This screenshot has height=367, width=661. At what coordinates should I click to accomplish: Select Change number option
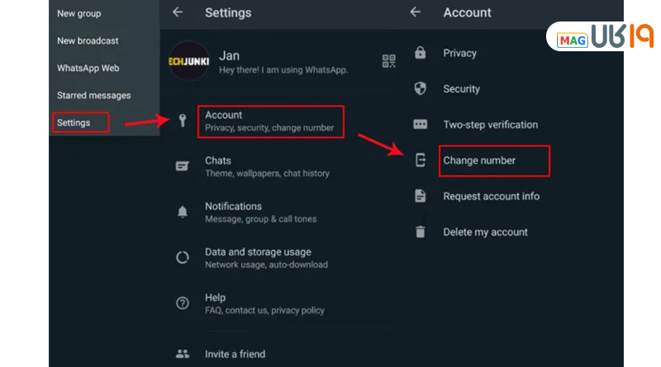479,160
